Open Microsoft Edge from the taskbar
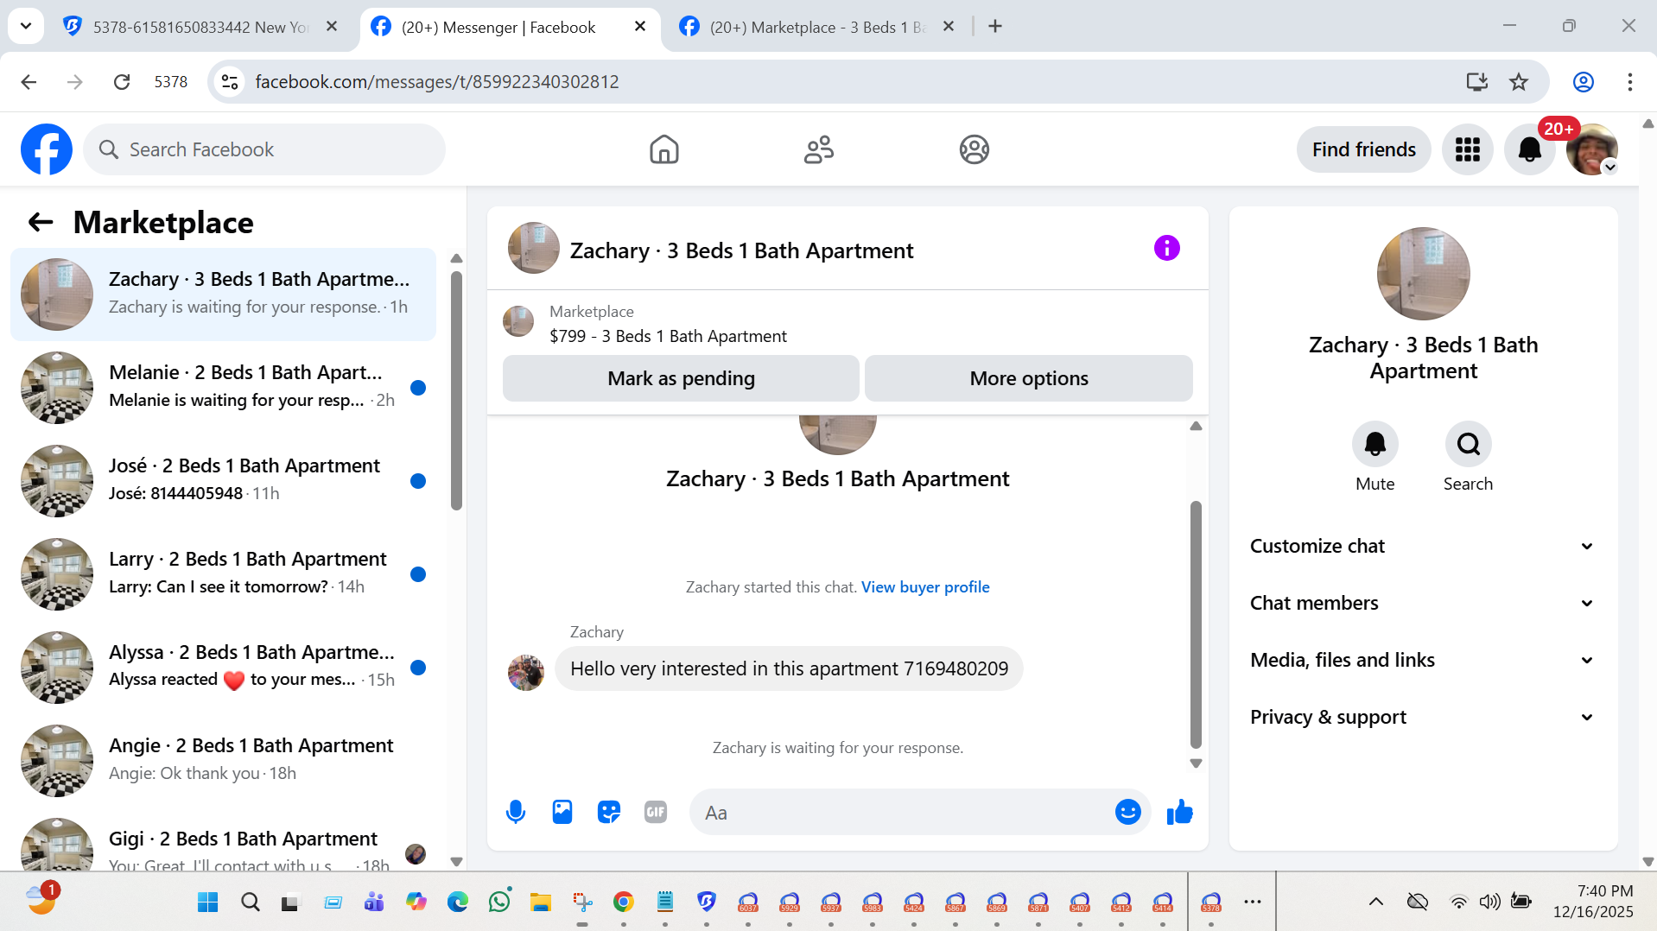Screen dimensions: 1657x931 point(458,902)
